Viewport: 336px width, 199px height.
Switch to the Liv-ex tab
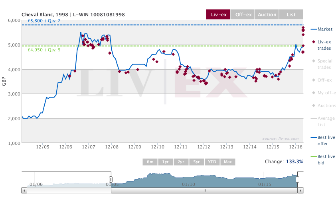(218, 15)
